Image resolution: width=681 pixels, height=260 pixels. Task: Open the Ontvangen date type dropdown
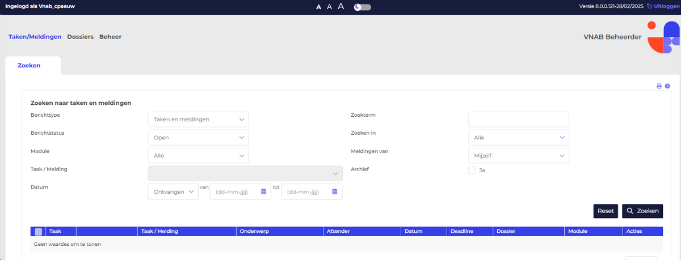[173, 192]
